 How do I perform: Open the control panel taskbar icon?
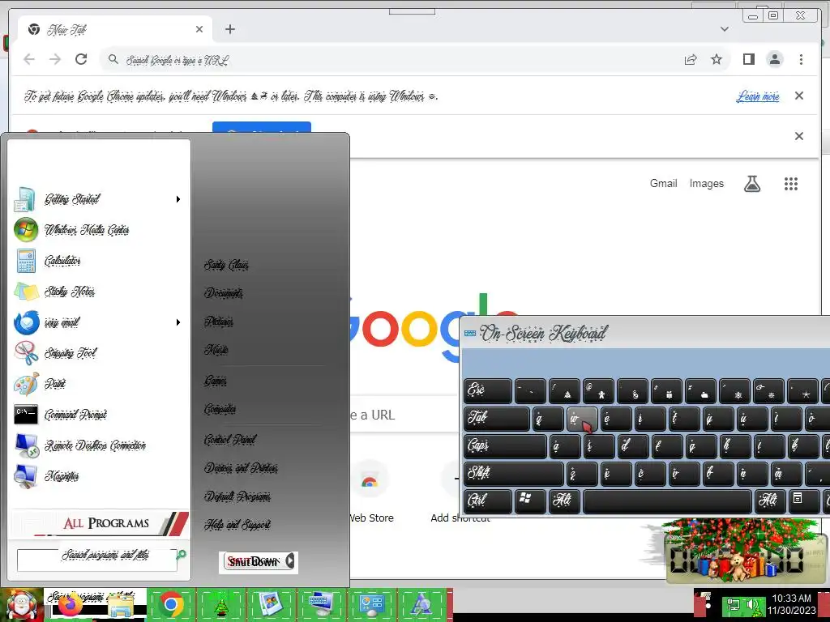(x=371, y=604)
